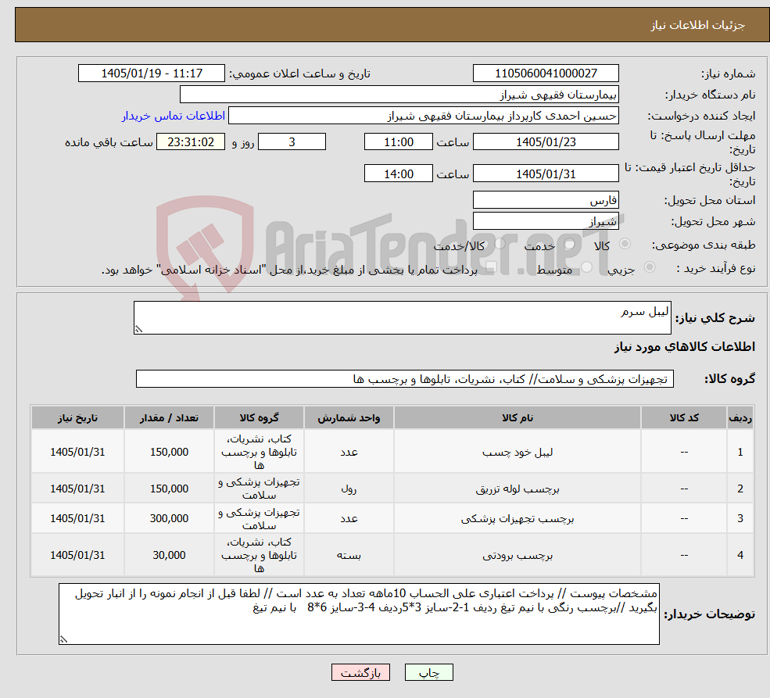
Task: Click the announcement date field 1405/01/19 - 11:17
Action: pyautogui.click(x=151, y=73)
